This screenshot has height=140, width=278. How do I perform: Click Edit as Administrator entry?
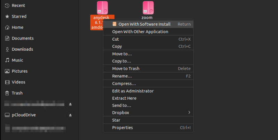tap(133, 91)
